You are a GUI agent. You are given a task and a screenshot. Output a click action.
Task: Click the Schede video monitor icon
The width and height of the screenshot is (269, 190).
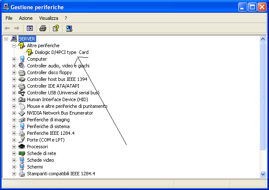point(22,160)
